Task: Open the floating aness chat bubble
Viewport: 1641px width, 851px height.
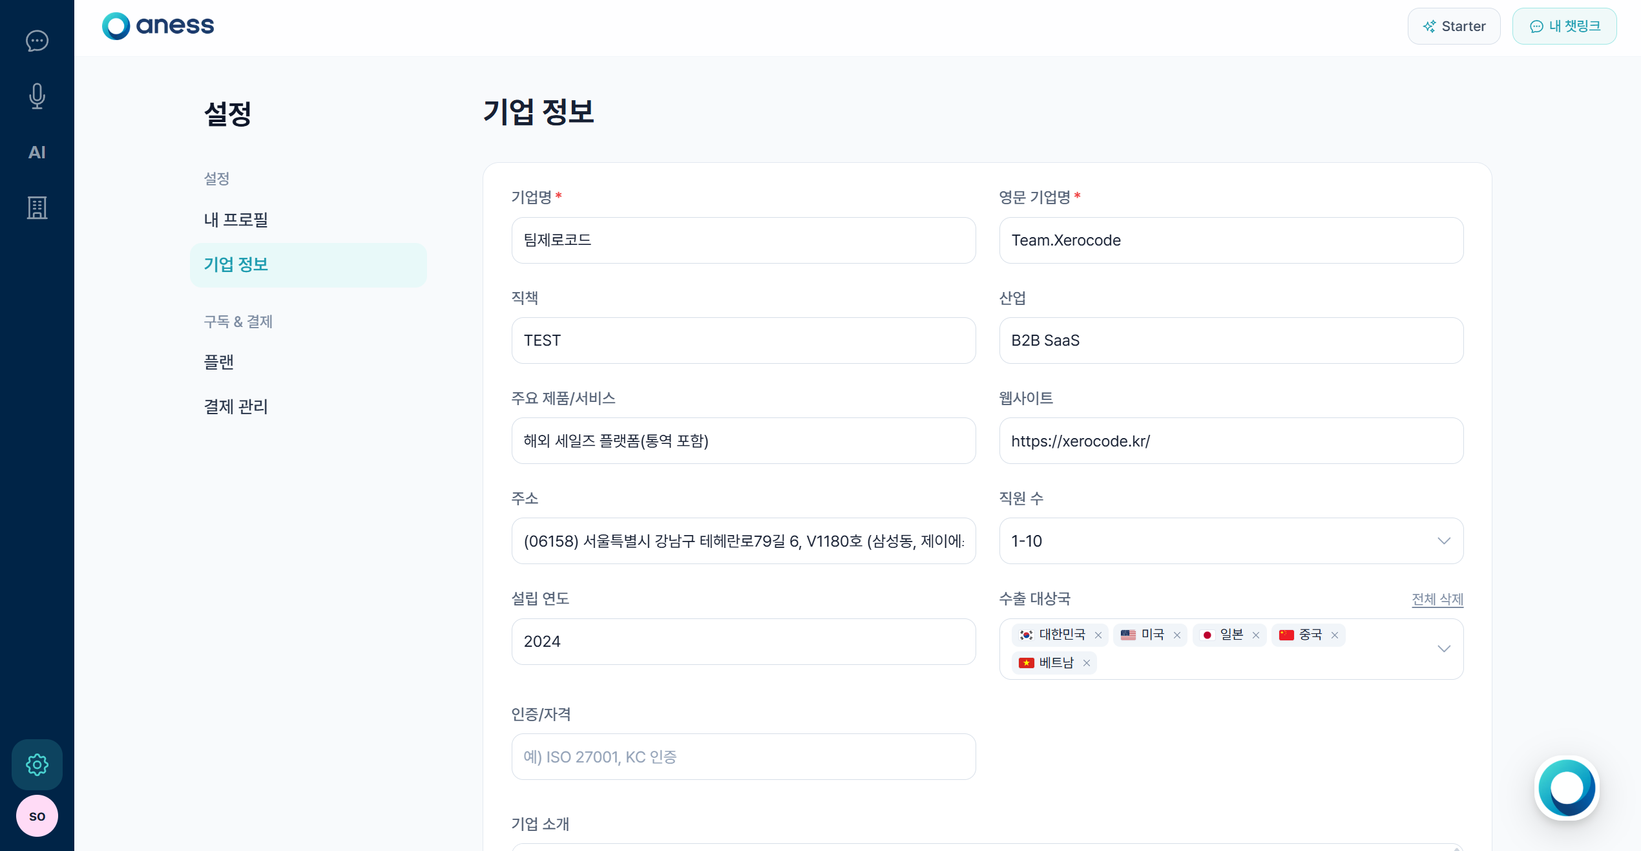Action: [1567, 788]
